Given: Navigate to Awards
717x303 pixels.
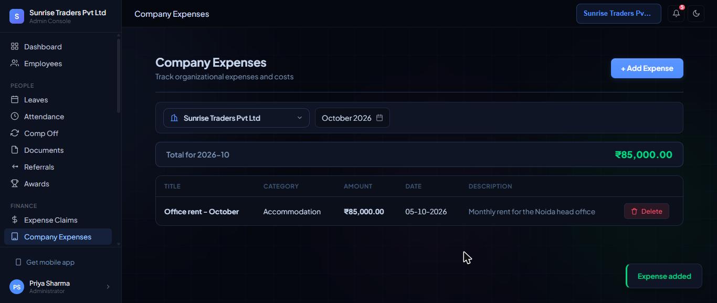Looking at the screenshot, I should [58, 184].
